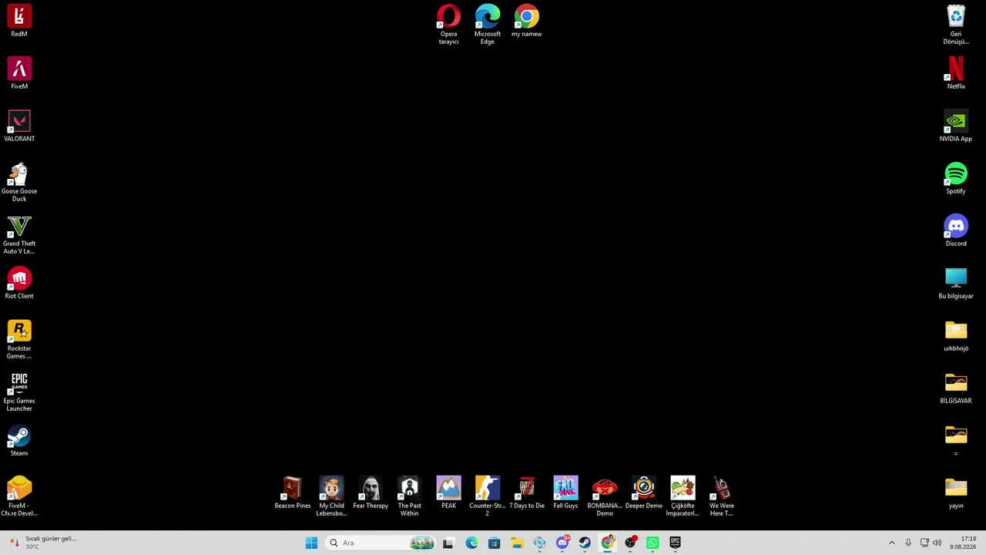Select the 'uihbhnjö' folder
986x555 pixels.
(x=956, y=335)
